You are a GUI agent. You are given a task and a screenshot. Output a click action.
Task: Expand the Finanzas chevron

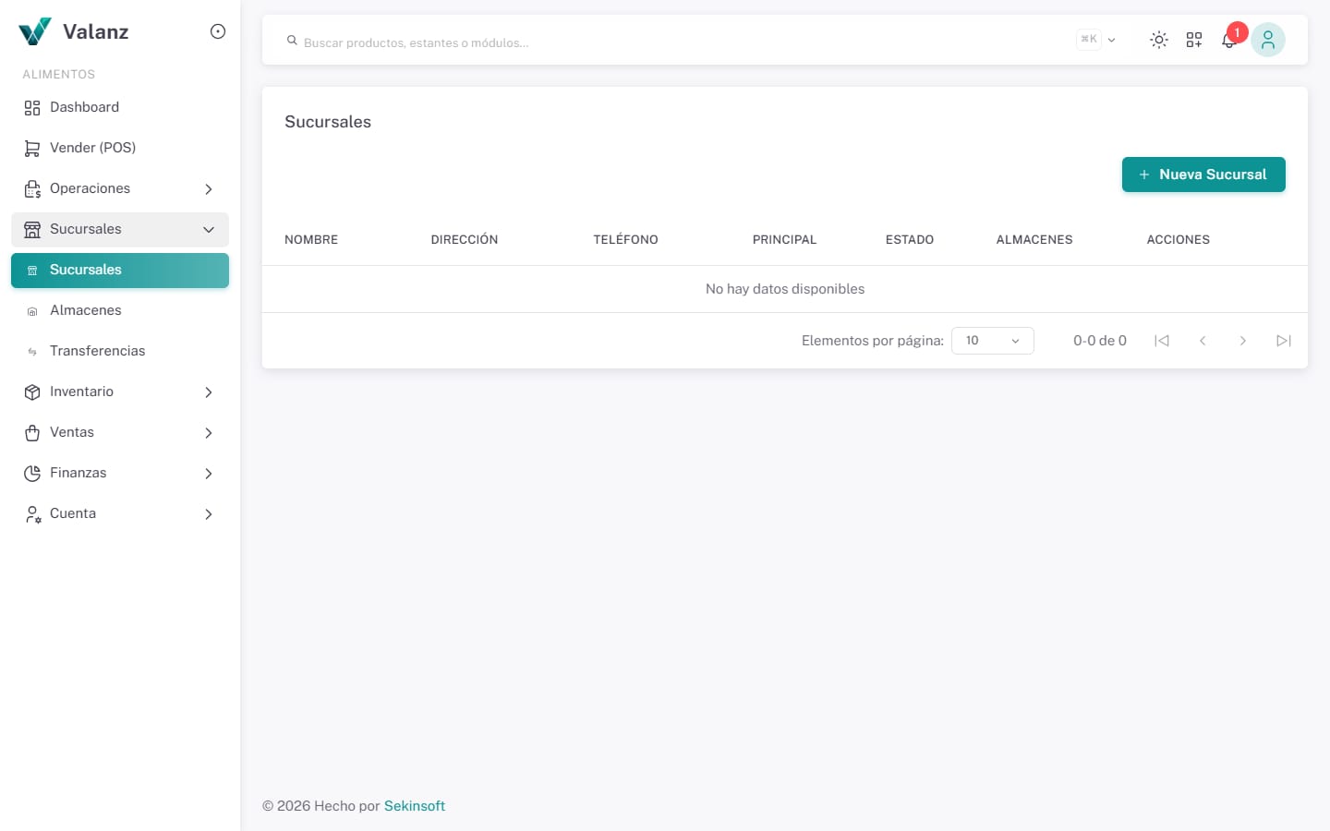click(209, 474)
